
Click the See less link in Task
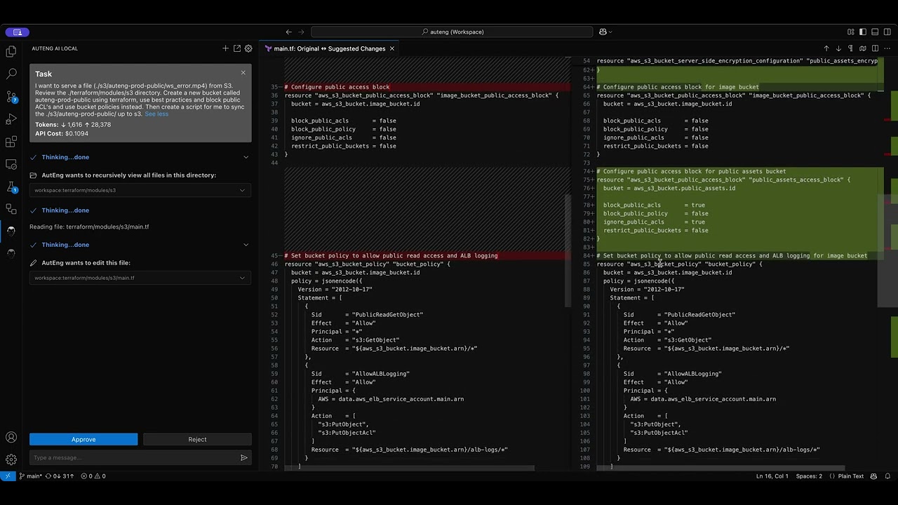tap(156, 114)
